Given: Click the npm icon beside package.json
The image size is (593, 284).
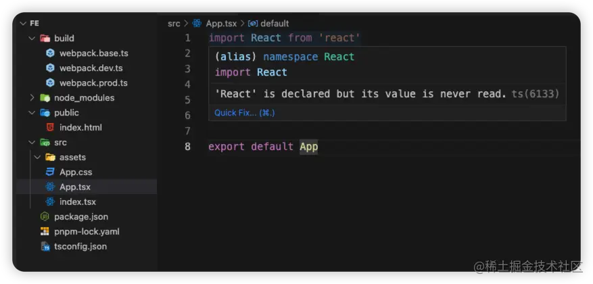Looking at the screenshot, I should click(45, 216).
